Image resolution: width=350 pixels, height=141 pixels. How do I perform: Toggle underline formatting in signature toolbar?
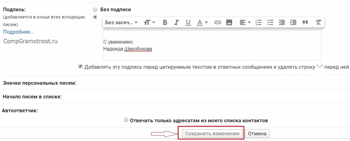[x=188, y=22]
